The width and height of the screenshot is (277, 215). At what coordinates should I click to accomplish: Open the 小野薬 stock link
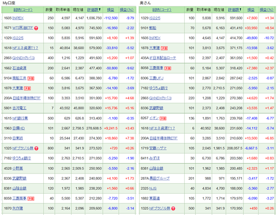[18, 168]
